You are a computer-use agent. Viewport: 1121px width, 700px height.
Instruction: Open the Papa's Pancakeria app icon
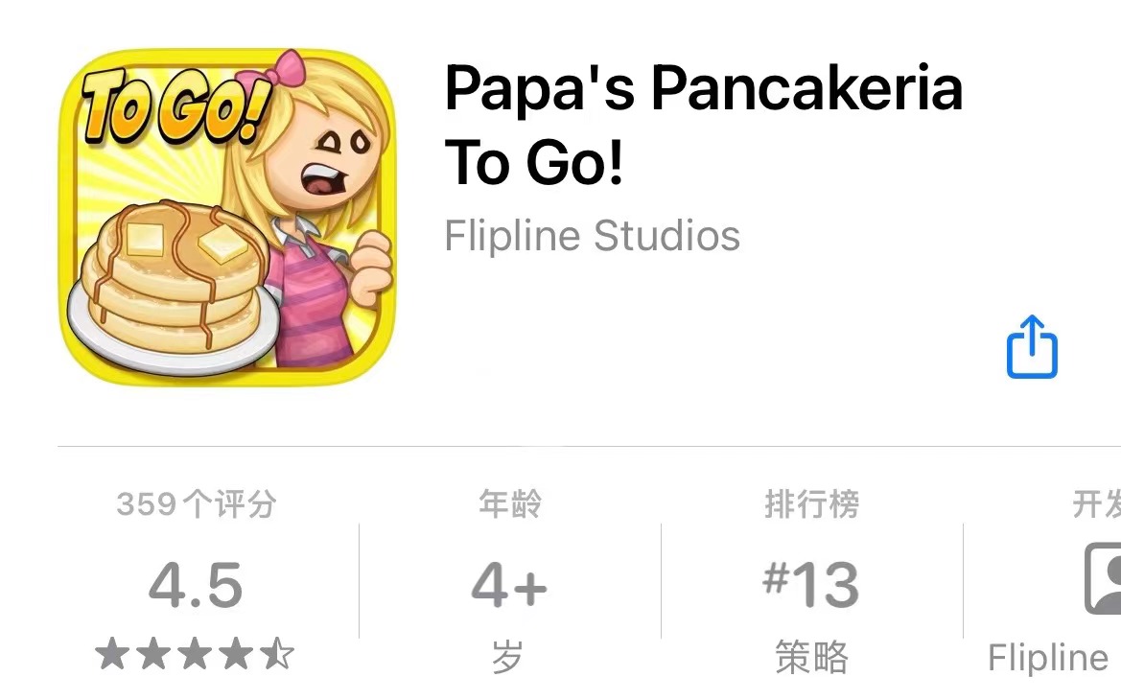pos(228,217)
